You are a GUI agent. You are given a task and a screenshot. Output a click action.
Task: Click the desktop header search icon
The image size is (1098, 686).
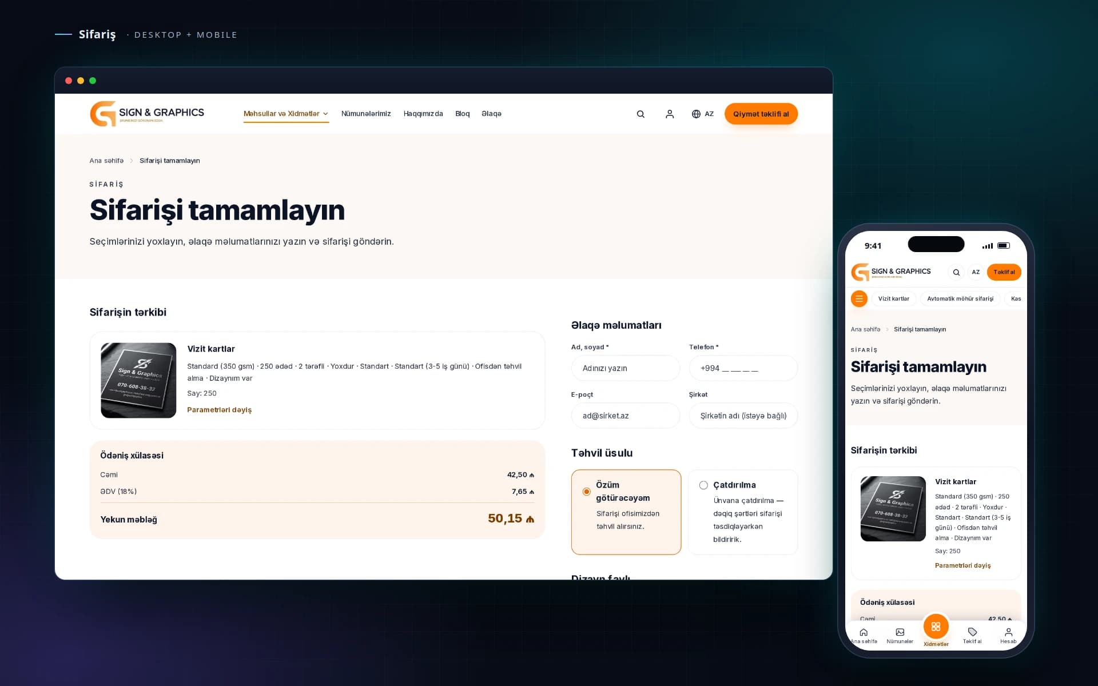[640, 114]
